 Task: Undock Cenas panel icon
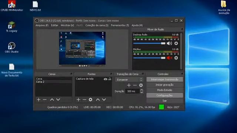point(71,74)
